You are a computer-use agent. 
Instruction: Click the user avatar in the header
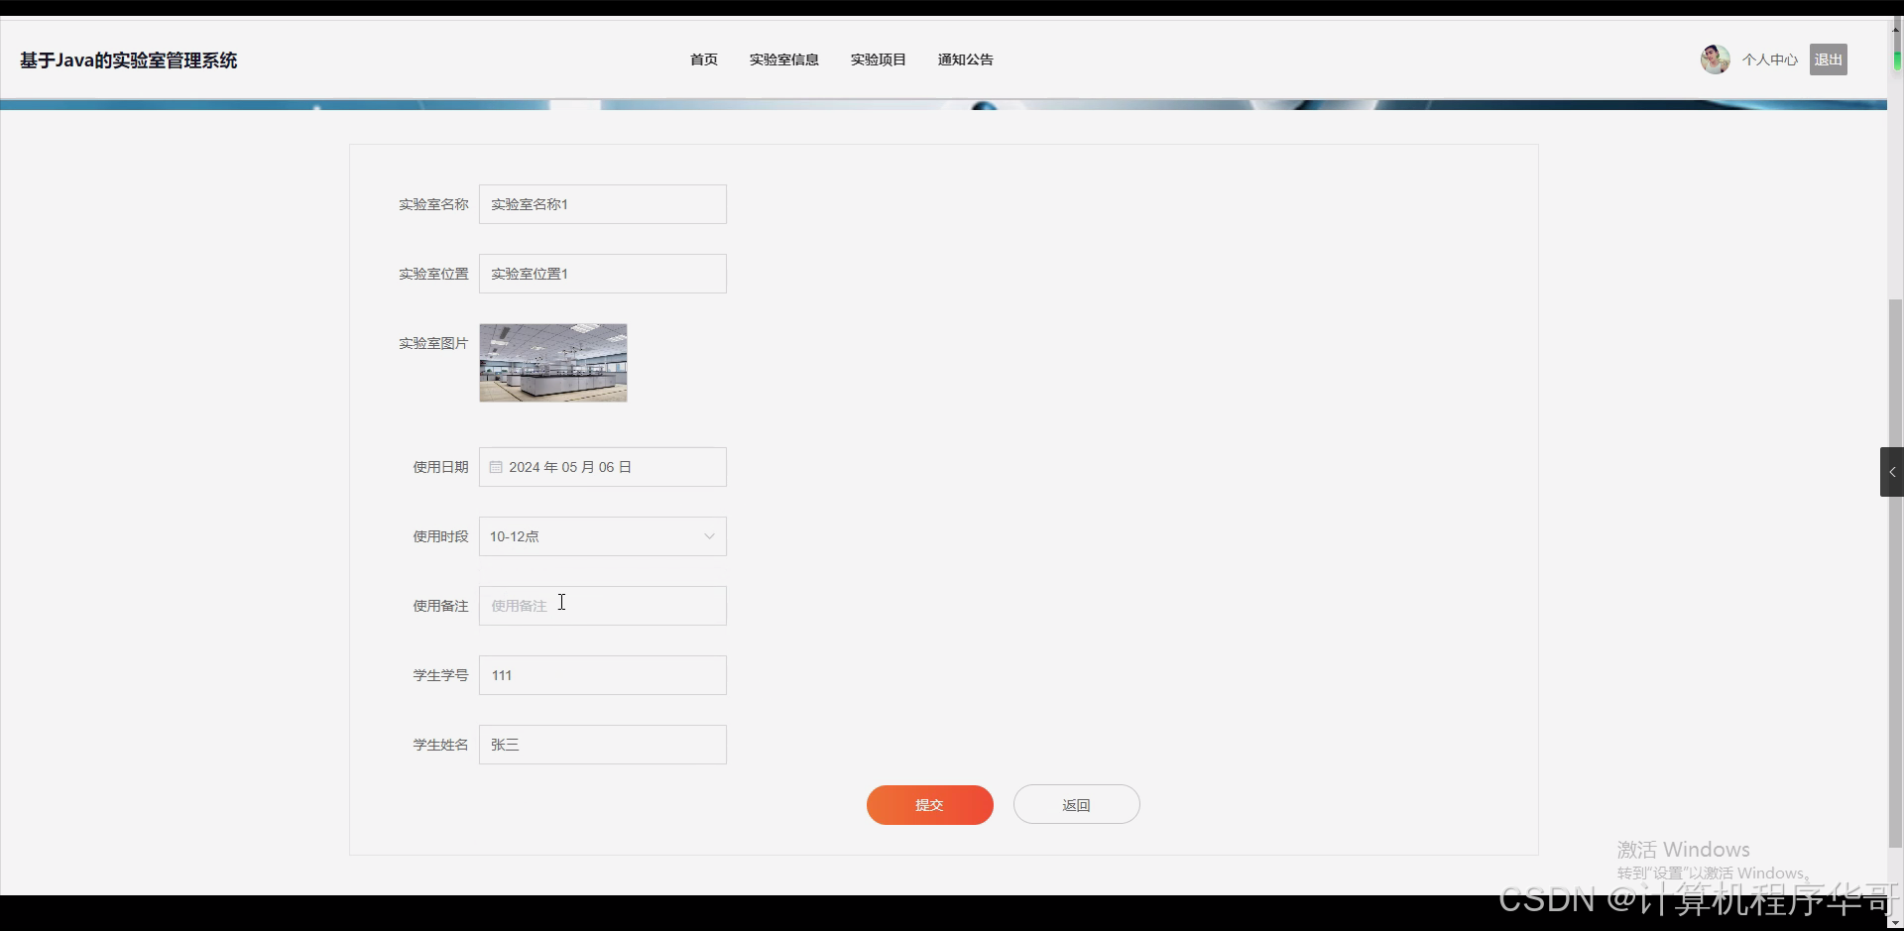[x=1714, y=58]
